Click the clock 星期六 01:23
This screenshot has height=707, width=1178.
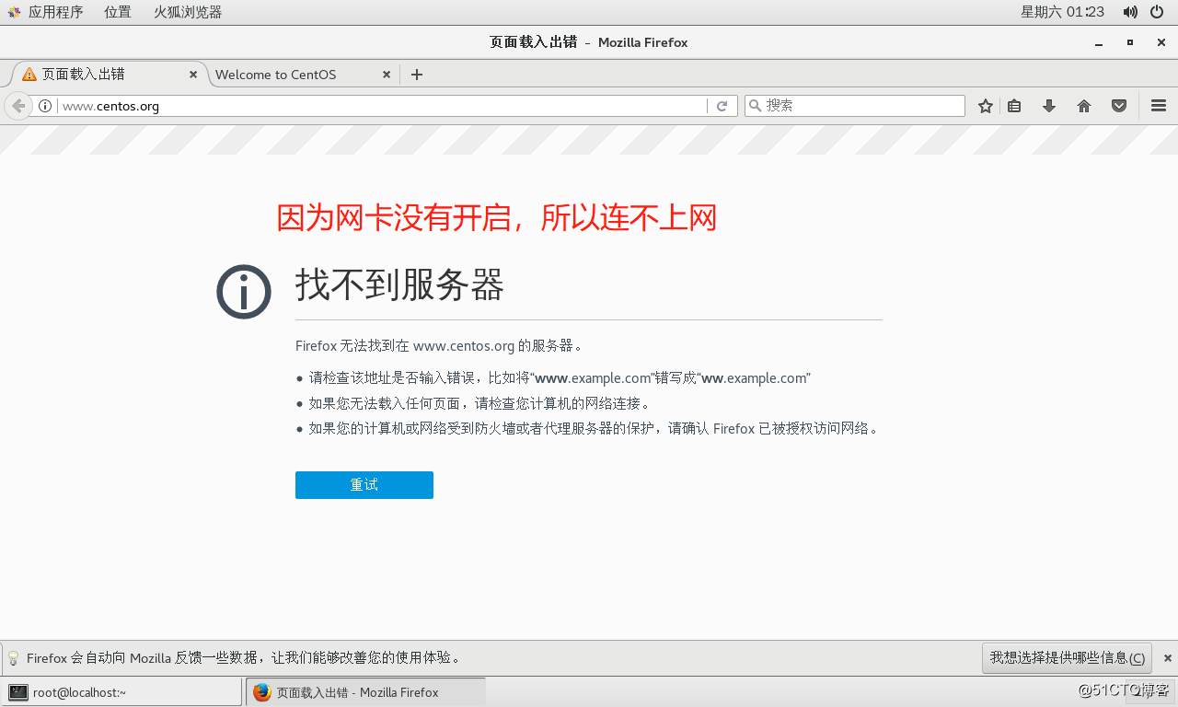click(x=1062, y=12)
